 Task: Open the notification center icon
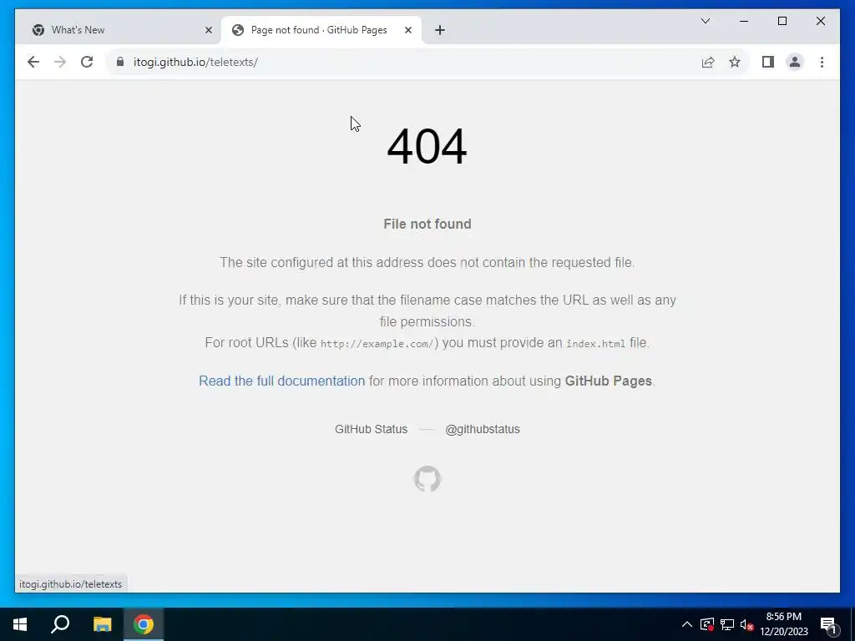829,624
